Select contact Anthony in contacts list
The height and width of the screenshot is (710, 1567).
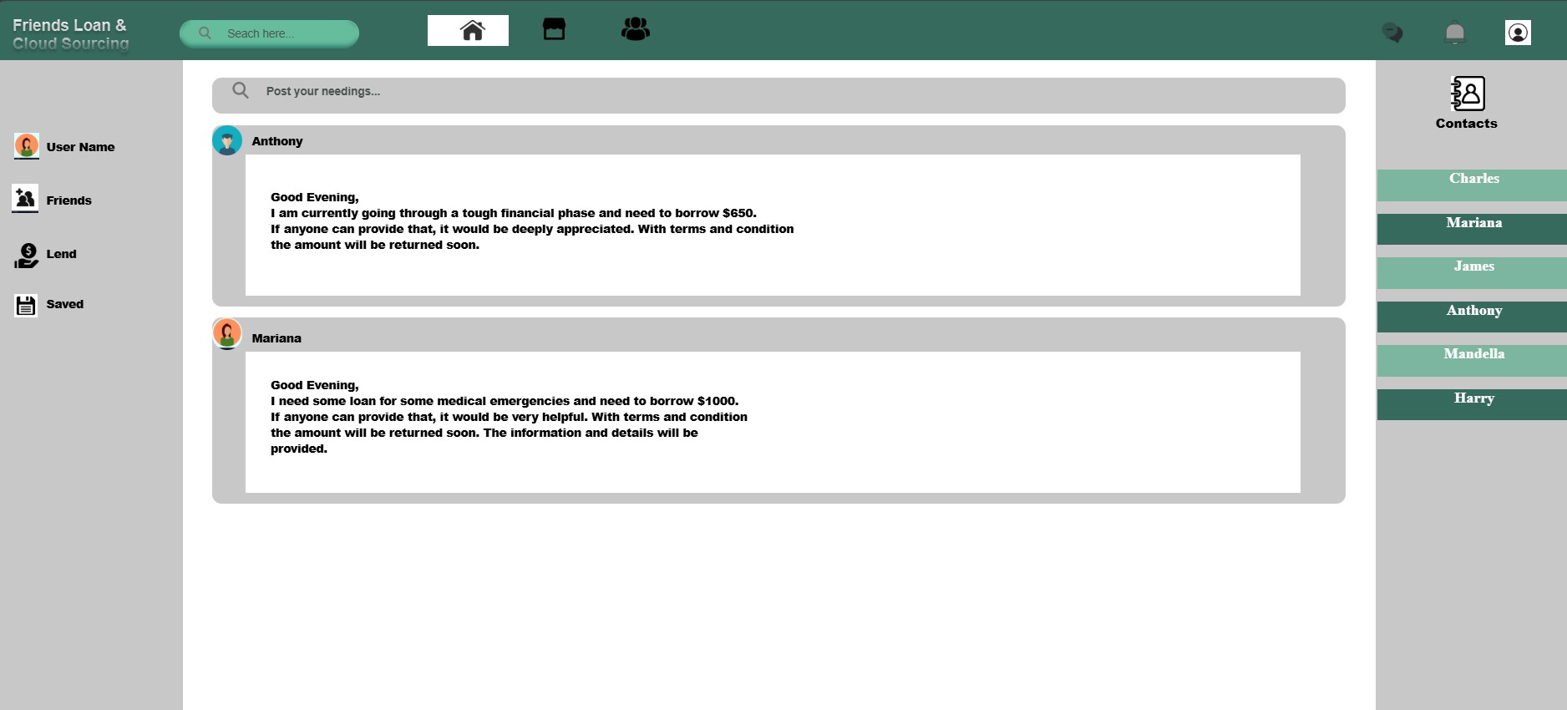pyautogui.click(x=1472, y=317)
